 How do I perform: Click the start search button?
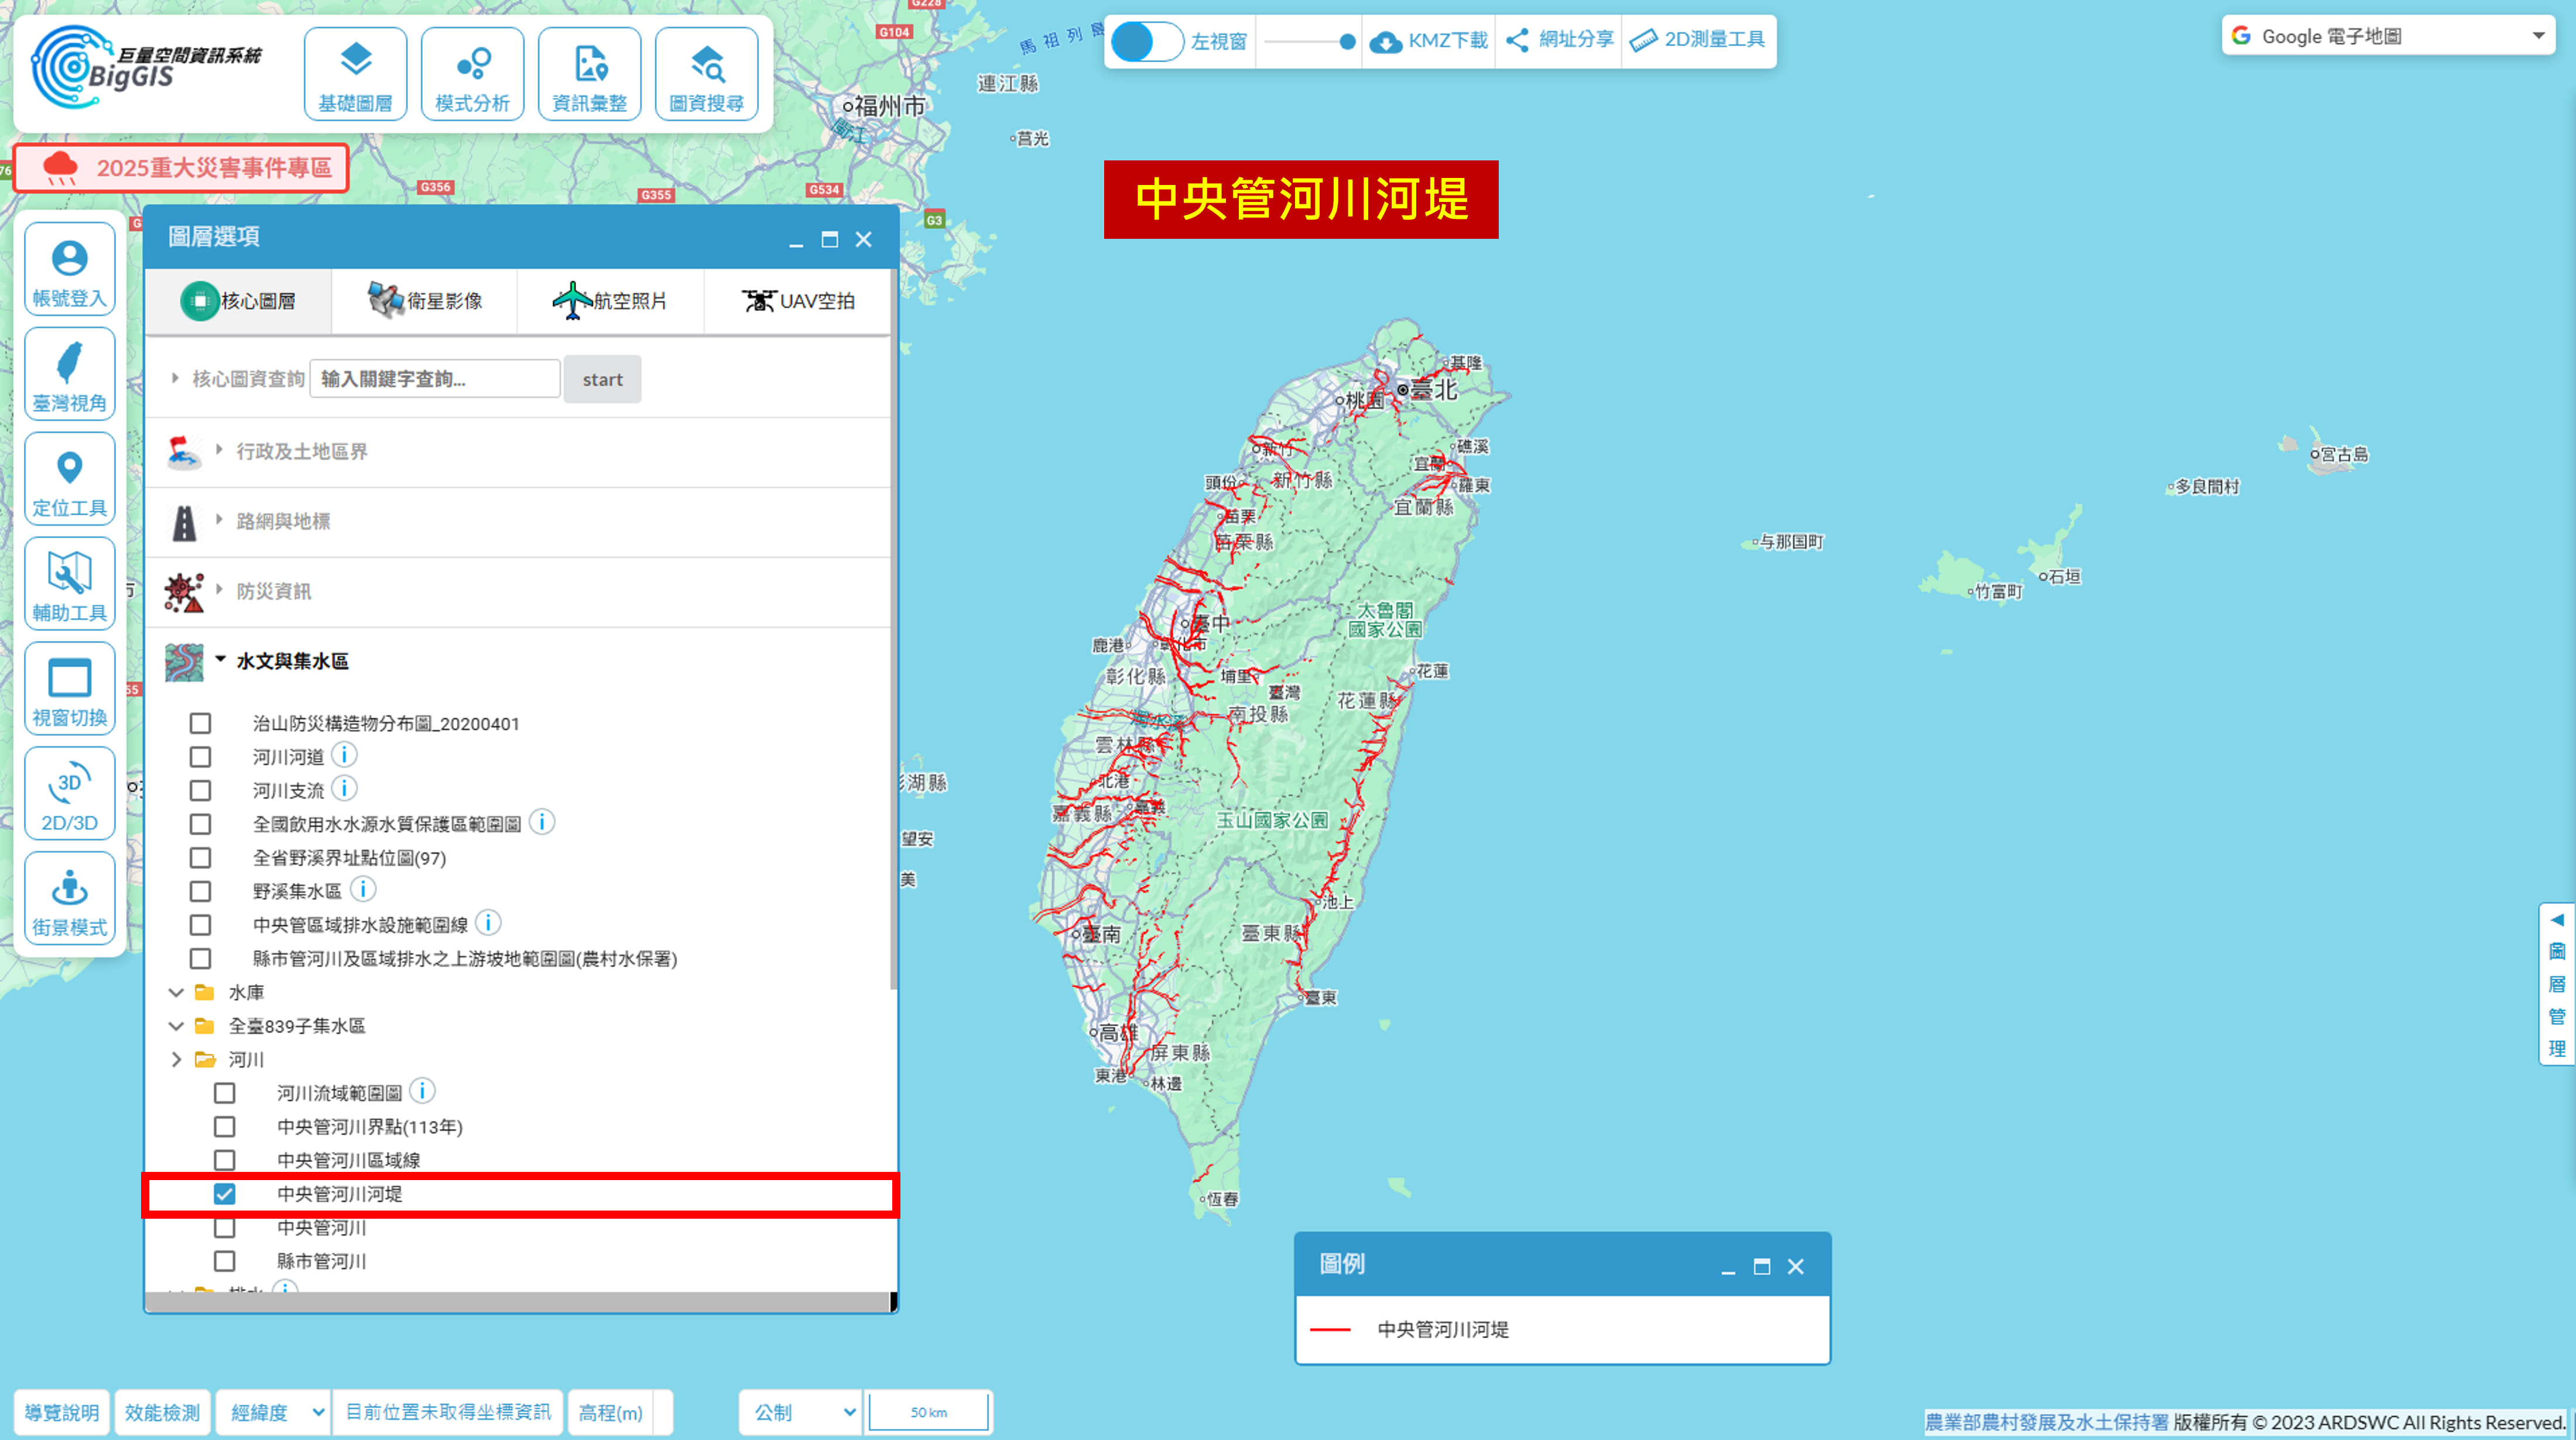tap(602, 379)
